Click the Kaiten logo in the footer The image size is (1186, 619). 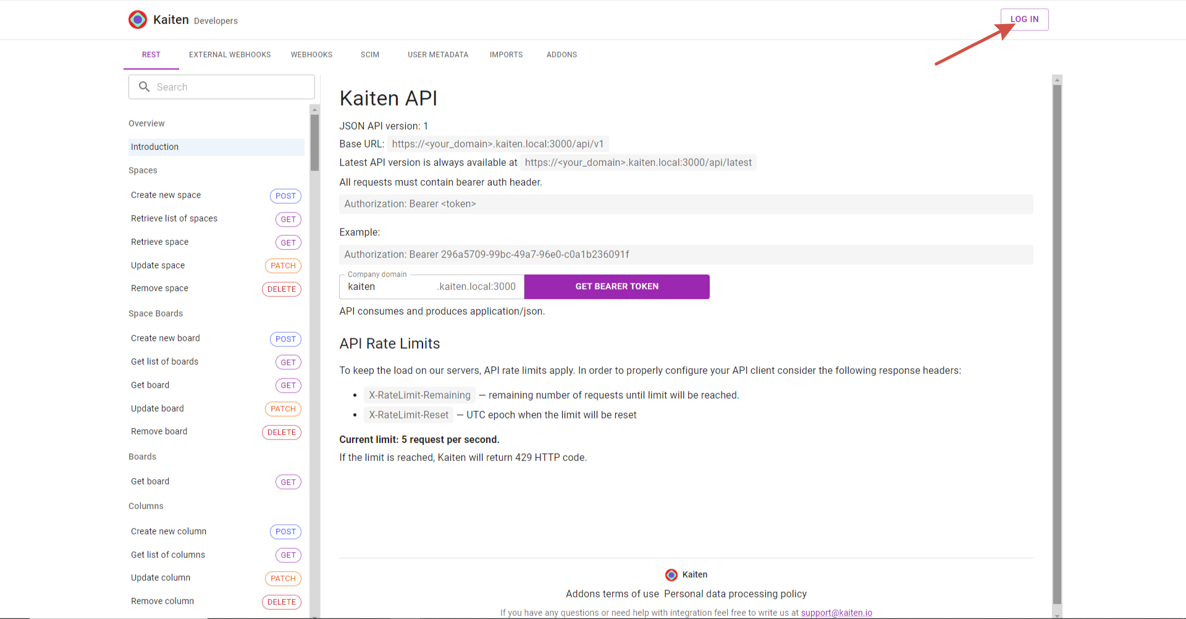(671, 575)
